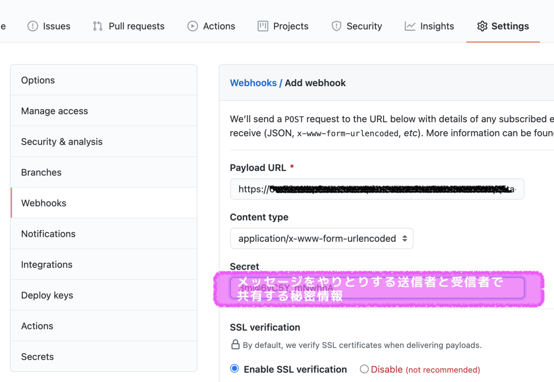Click the Insights graph icon
554x382 pixels.
[410, 26]
